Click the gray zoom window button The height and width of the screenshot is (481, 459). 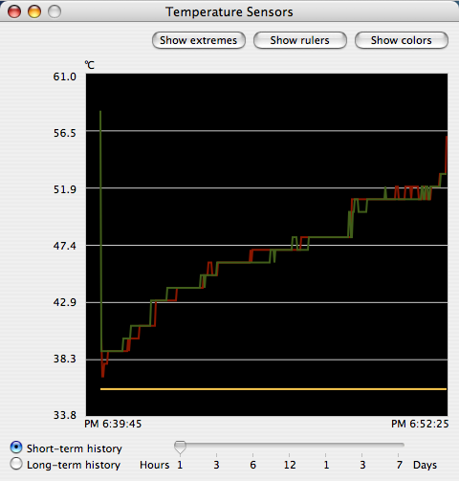click(x=55, y=11)
